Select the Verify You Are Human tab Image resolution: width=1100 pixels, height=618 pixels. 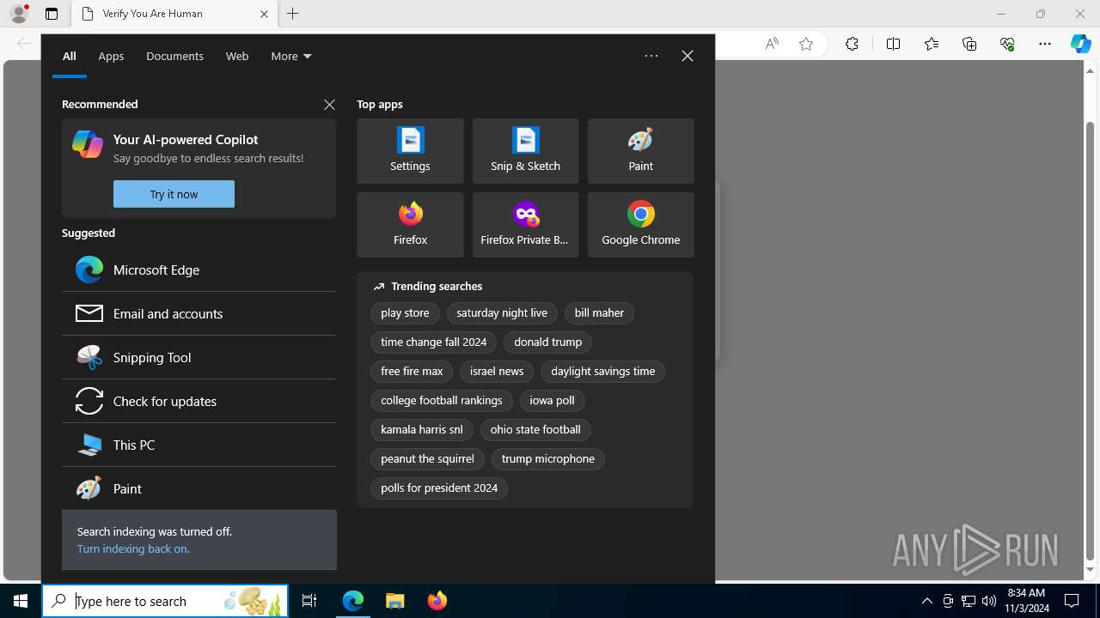pos(174,14)
